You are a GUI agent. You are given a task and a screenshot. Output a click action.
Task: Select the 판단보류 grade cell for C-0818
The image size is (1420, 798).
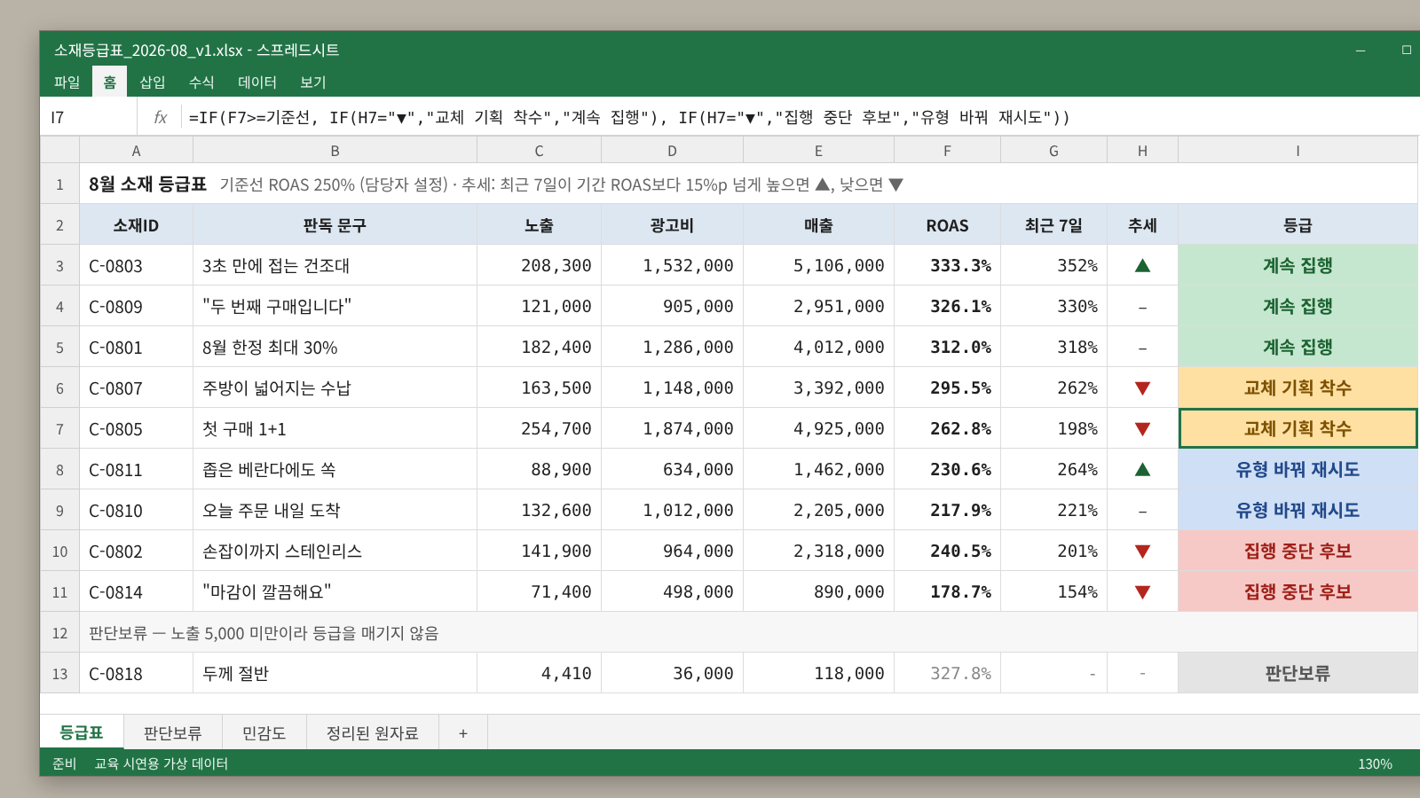[x=1298, y=674]
